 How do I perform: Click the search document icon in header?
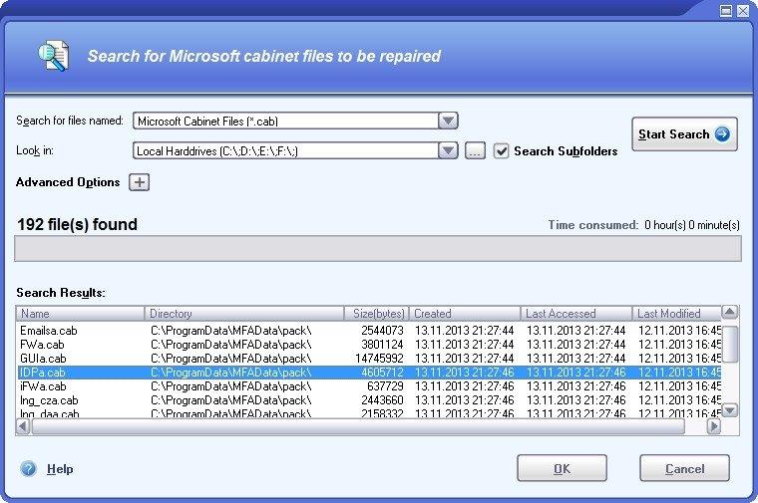[51, 56]
